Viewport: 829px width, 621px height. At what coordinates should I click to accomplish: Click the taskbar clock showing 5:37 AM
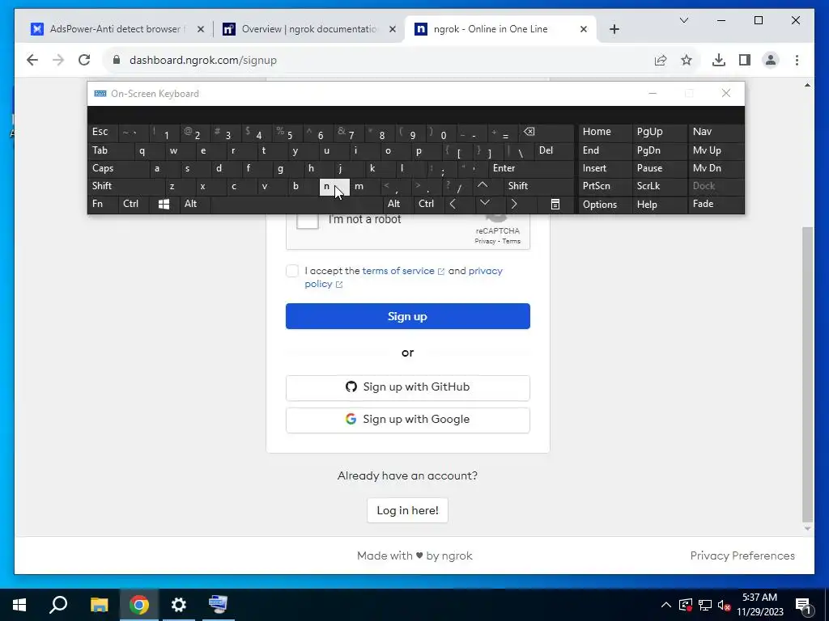pyautogui.click(x=759, y=605)
